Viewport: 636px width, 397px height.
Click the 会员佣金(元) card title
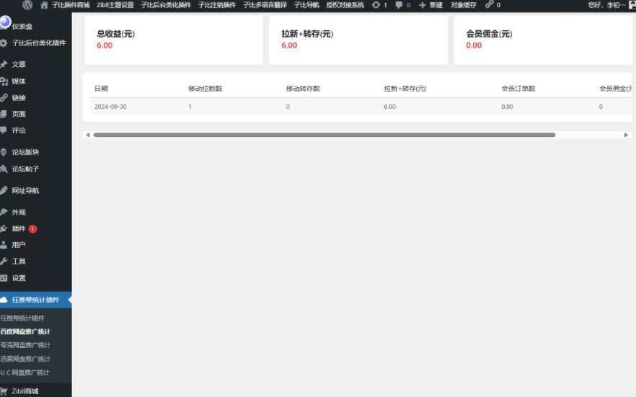[489, 34]
